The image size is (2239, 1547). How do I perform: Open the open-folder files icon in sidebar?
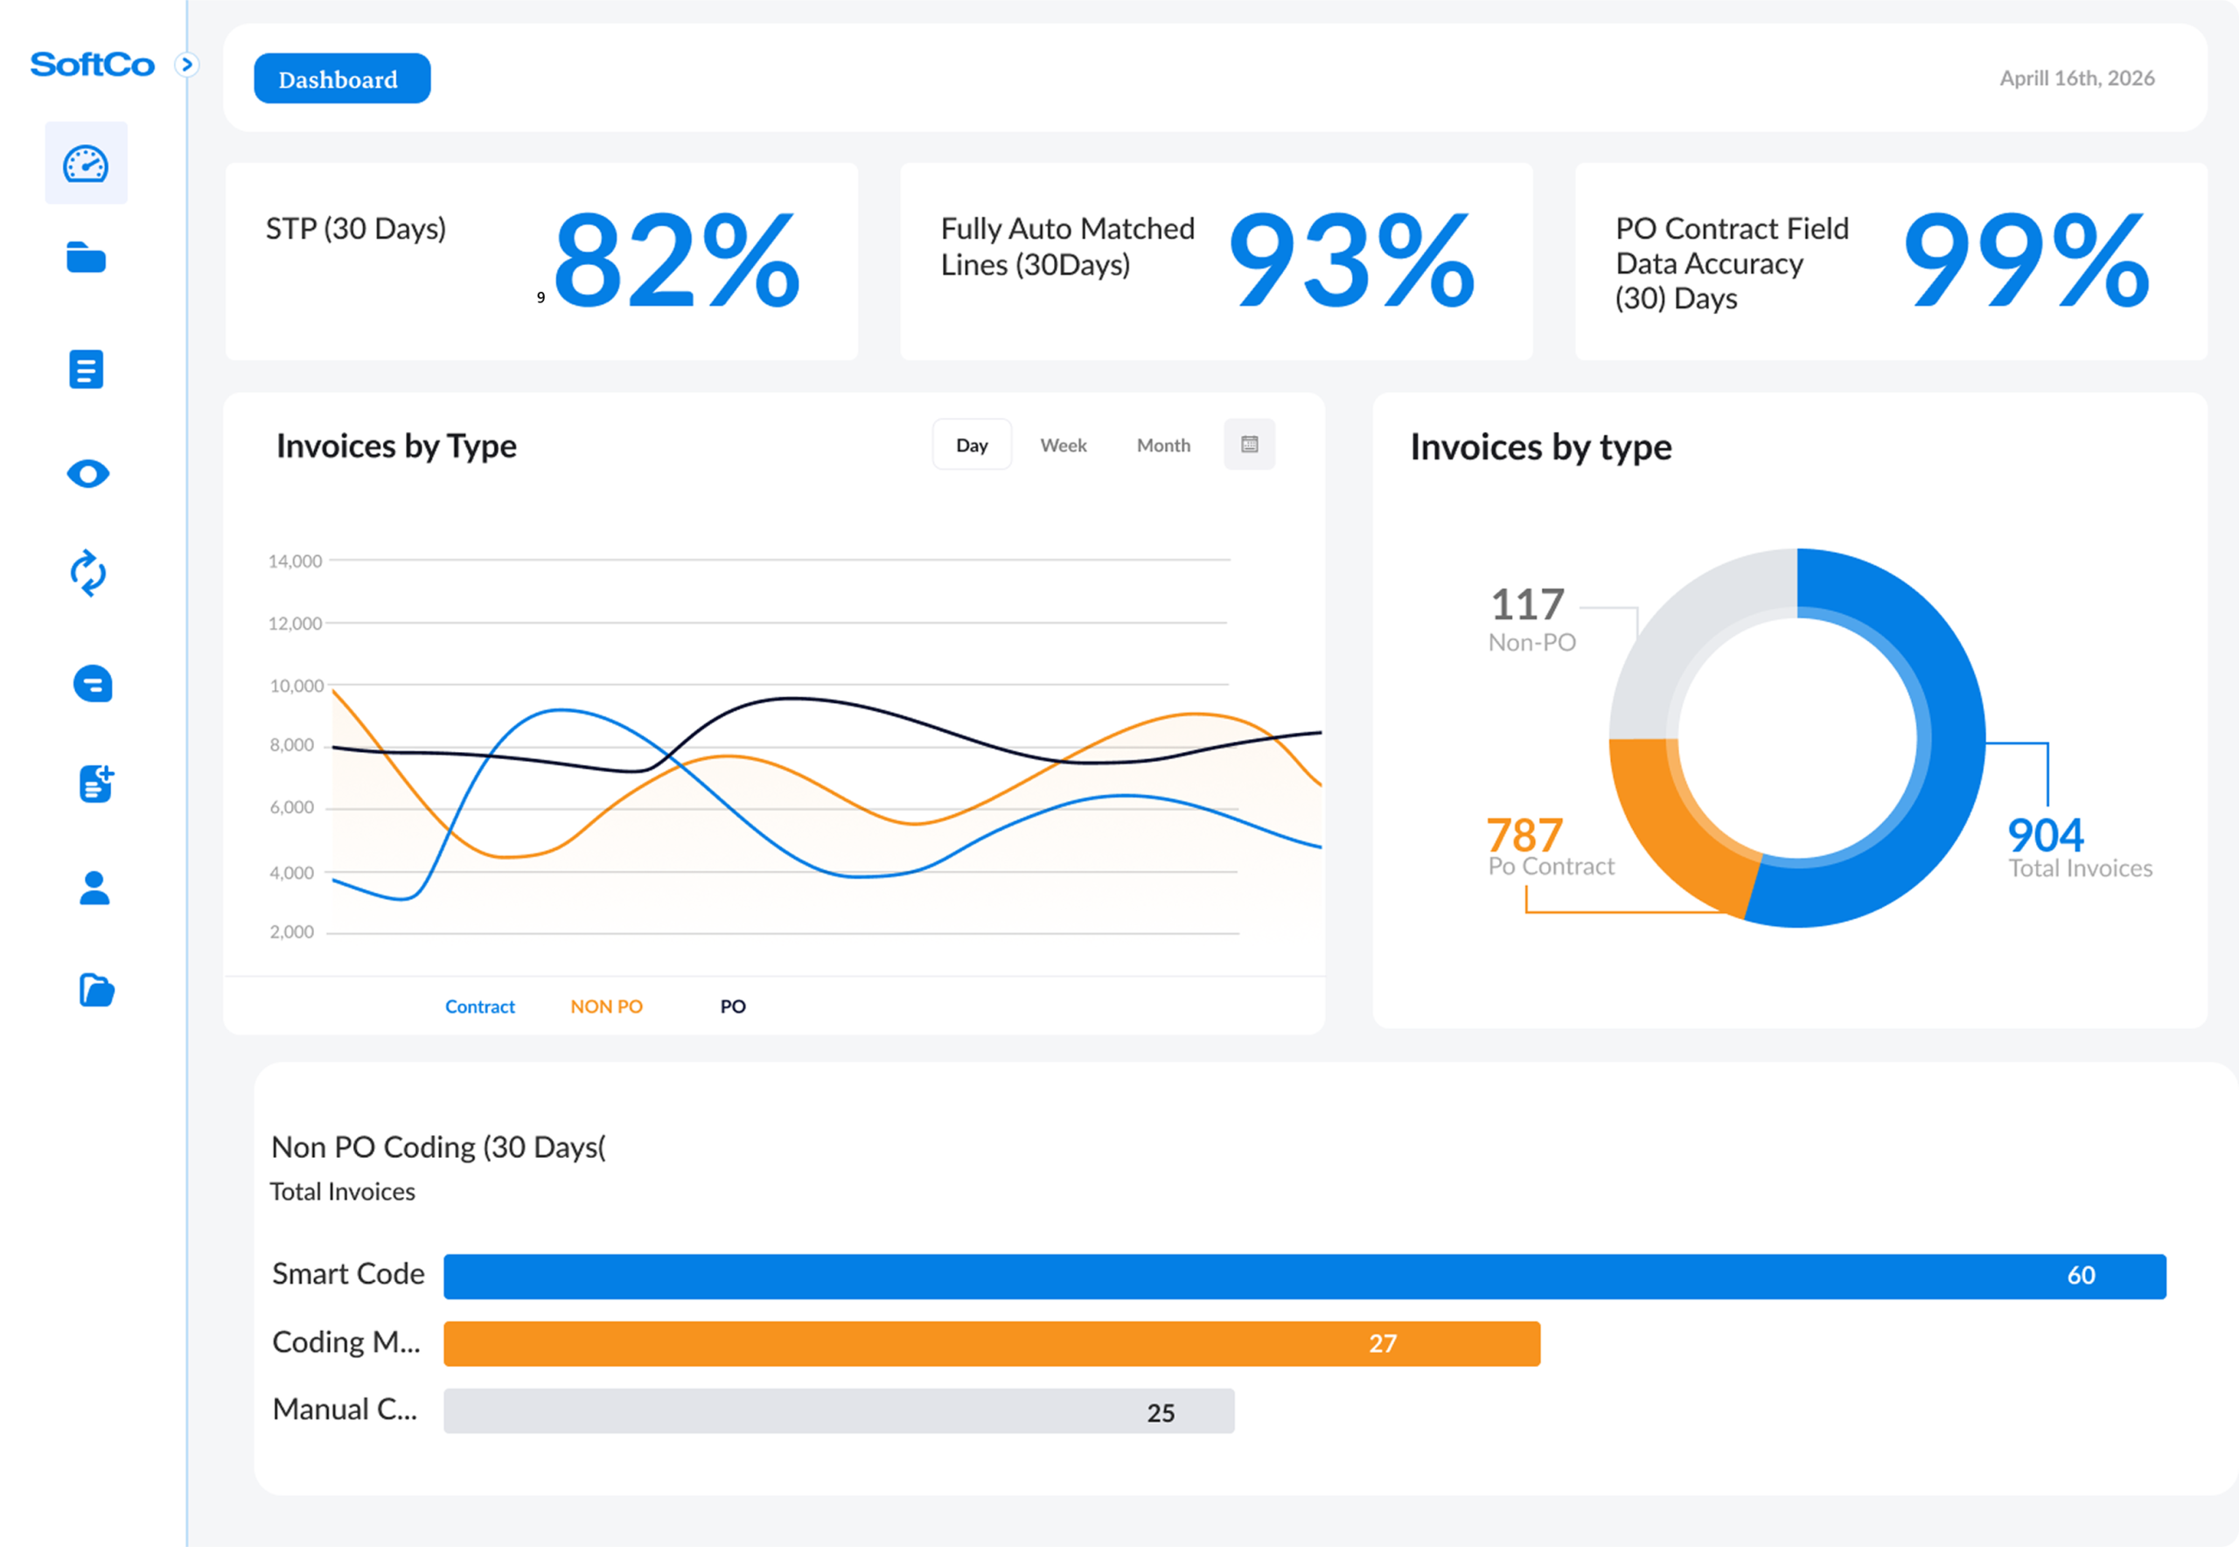96,991
